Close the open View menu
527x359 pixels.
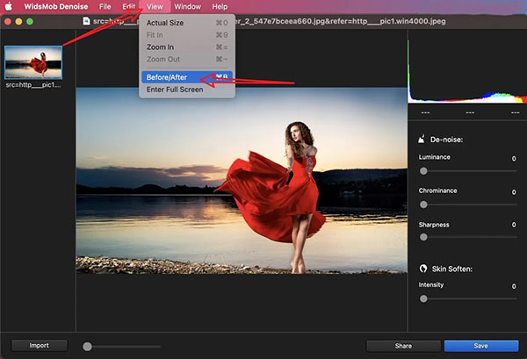coord(155,6)
